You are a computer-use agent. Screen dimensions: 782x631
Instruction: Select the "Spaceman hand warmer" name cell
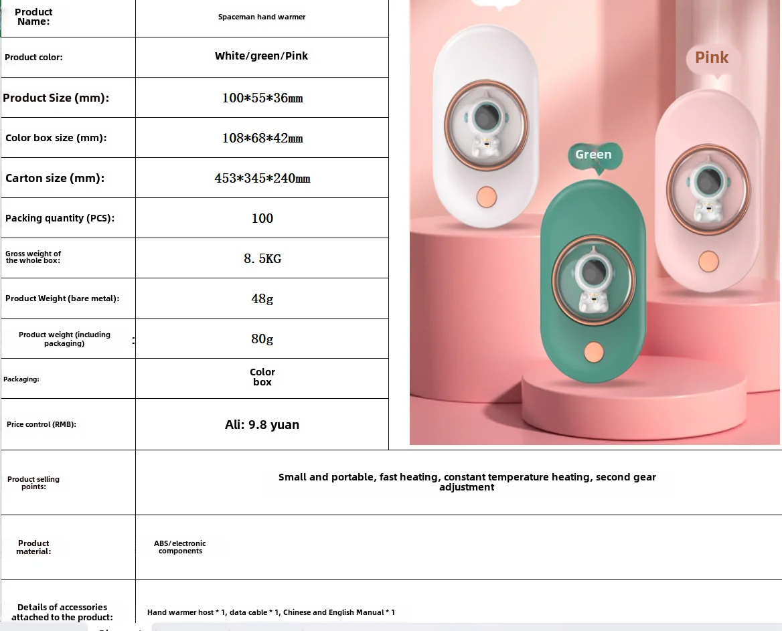[262, 17]
